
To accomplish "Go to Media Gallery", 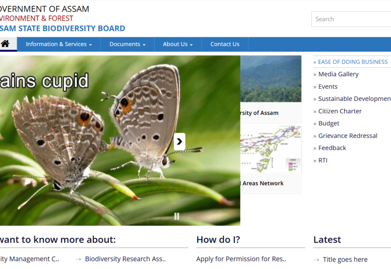I will click(338, 74).
